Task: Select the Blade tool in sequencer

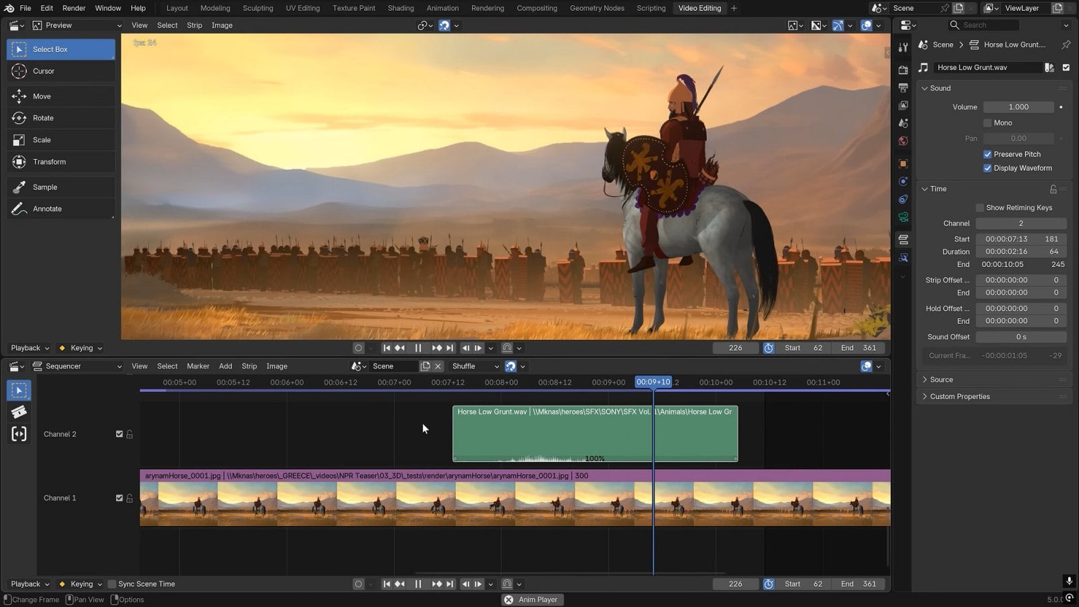Action: (19, 412)
